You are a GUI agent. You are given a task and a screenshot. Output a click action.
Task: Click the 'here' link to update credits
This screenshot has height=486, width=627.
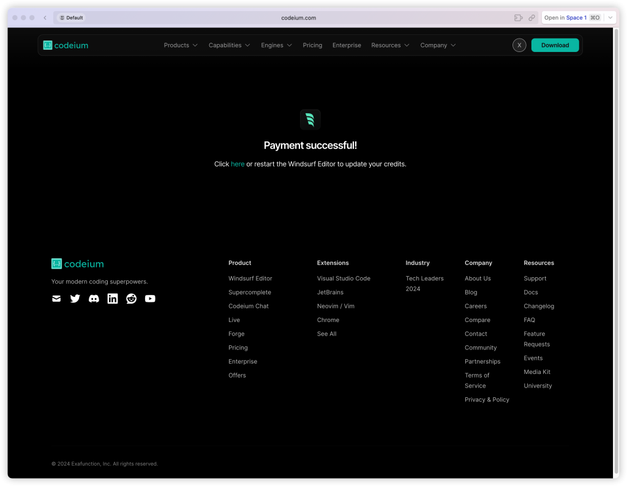point(238,164)
